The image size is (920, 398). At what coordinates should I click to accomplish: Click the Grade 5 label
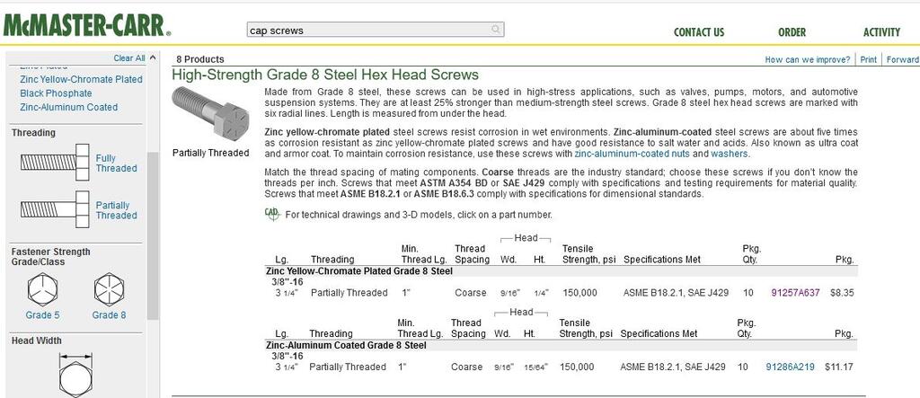pyautogui.click(x=42, y=315)
